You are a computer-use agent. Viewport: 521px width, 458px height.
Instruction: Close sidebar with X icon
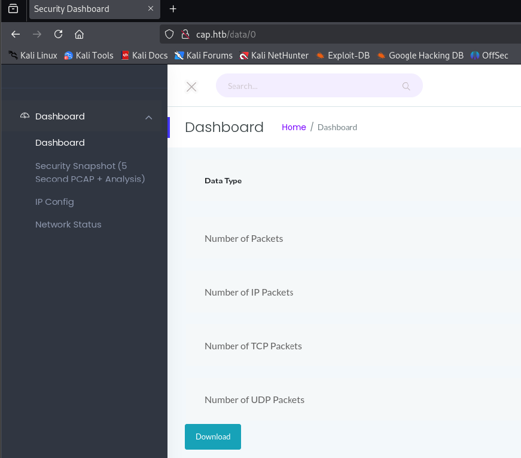(x=191, y=87)
